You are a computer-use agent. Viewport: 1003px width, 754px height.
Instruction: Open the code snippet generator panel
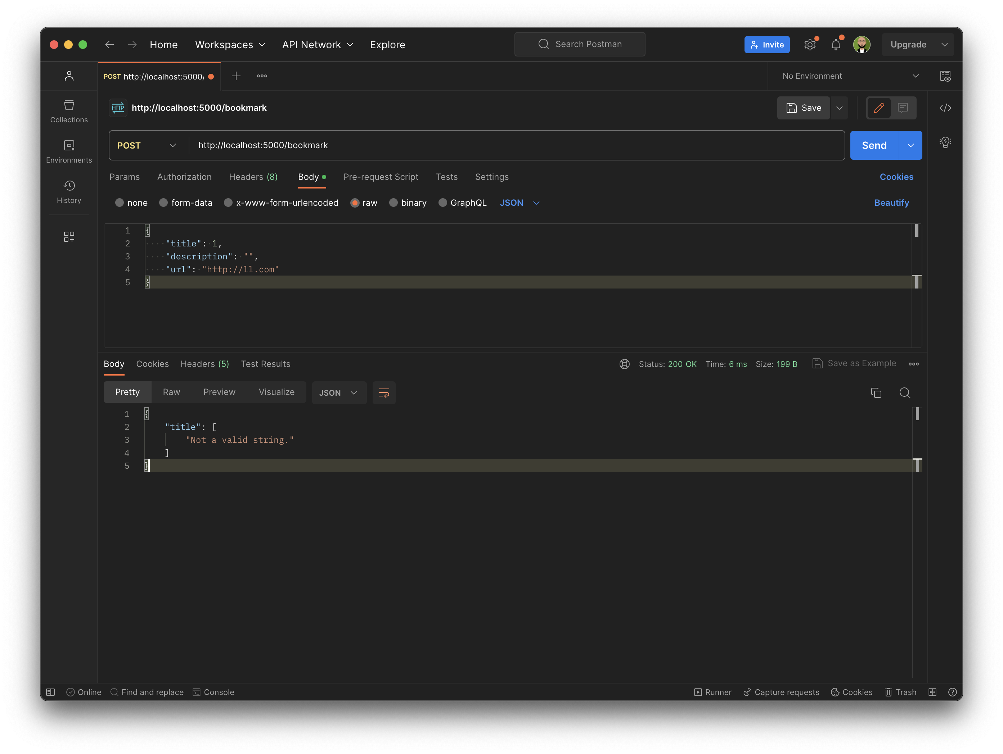946,108
